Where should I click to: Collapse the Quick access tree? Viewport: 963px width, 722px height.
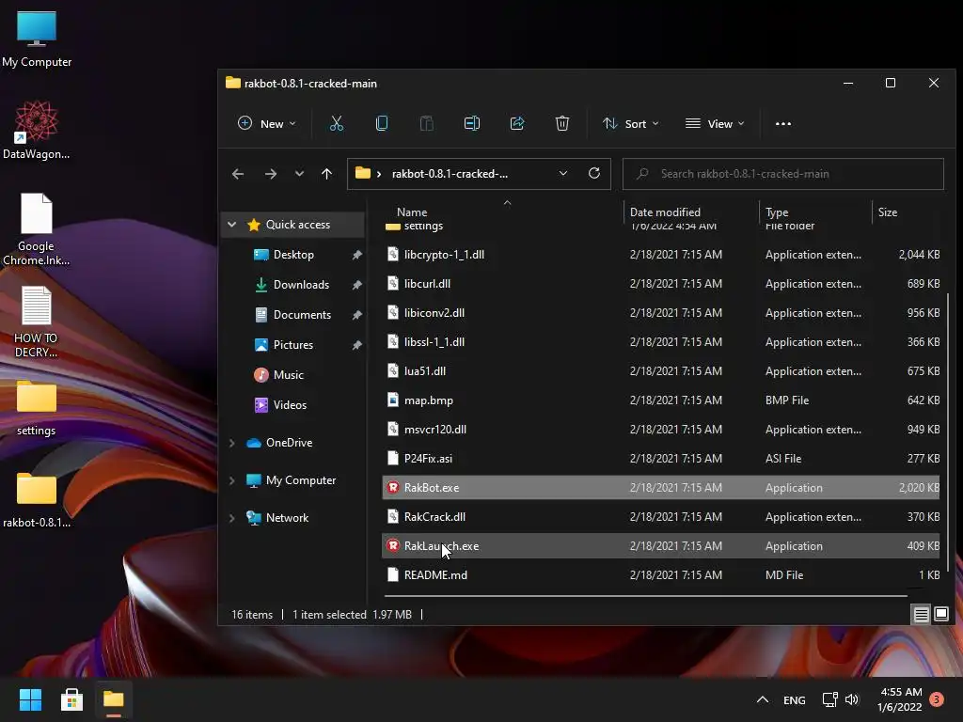tap(232, 225)
